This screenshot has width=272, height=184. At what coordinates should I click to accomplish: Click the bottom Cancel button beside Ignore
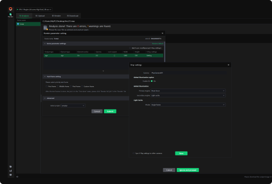coord(169,170)
